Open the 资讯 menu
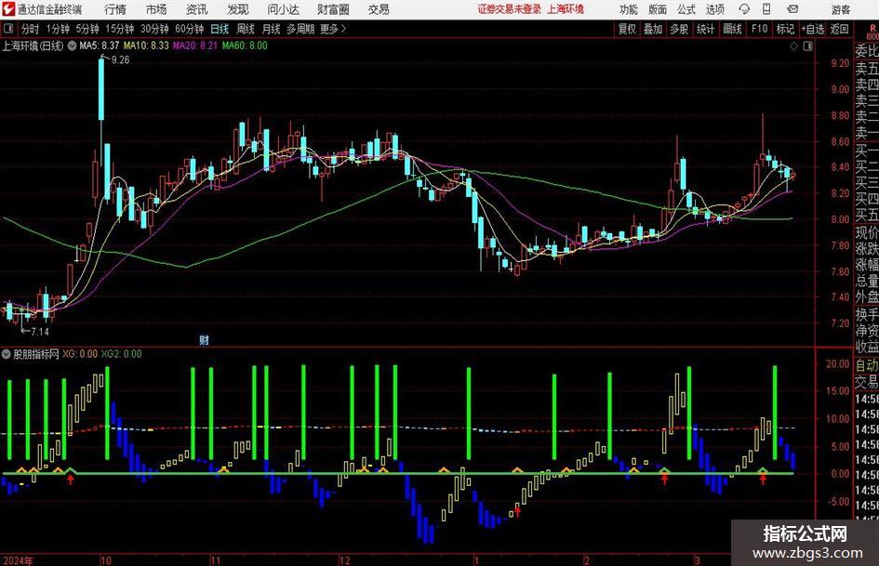The height and width of the screenshot is (566, 879). click(x=196, y=9)
